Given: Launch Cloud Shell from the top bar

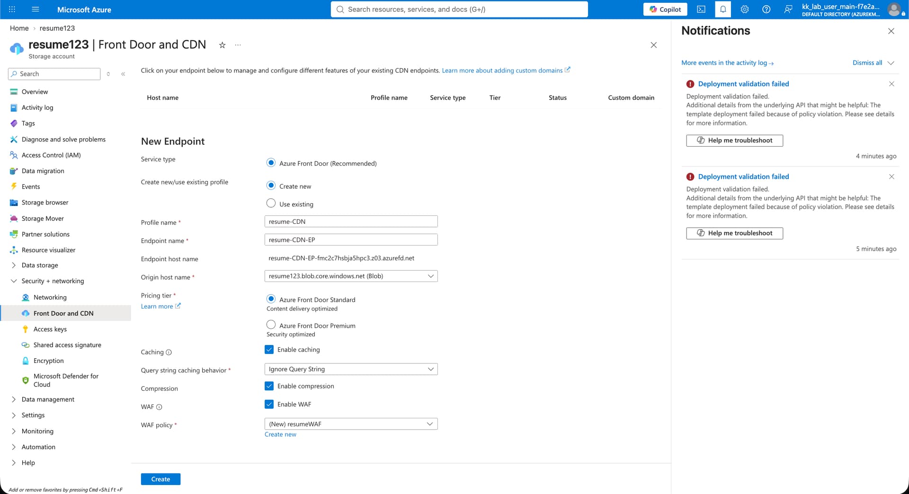Looking at the screenshot, I should [701, 9].
